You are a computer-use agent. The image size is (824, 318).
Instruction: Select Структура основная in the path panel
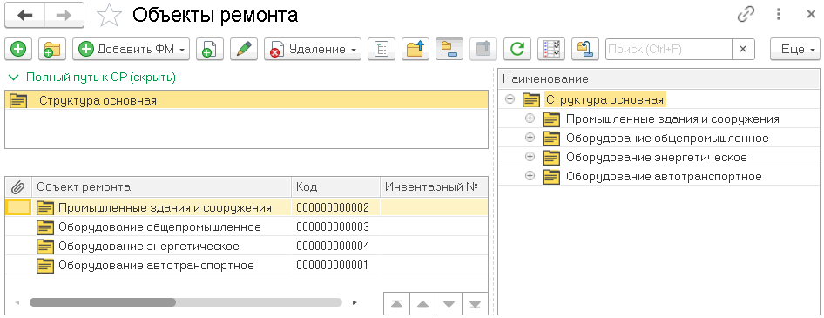pyautogui.click(x=247, y=100)
